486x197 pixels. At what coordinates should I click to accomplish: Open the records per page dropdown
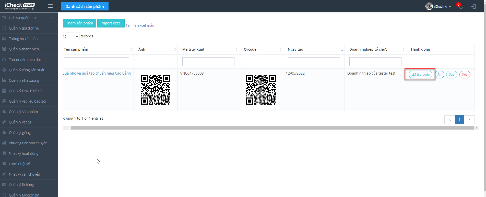[x=71, y=36]
